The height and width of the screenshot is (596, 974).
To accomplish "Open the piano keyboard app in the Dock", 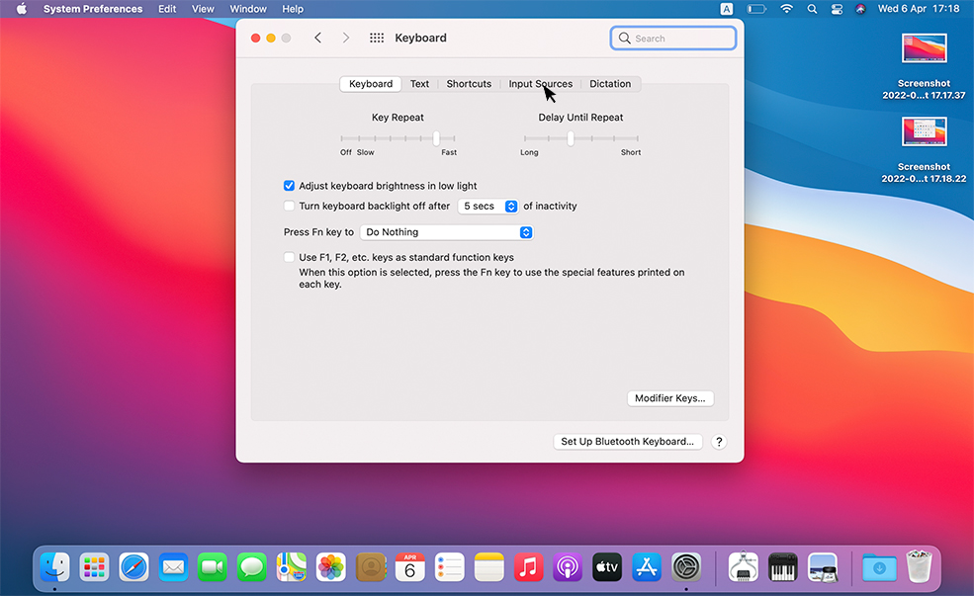I will (x=783, y=566).
